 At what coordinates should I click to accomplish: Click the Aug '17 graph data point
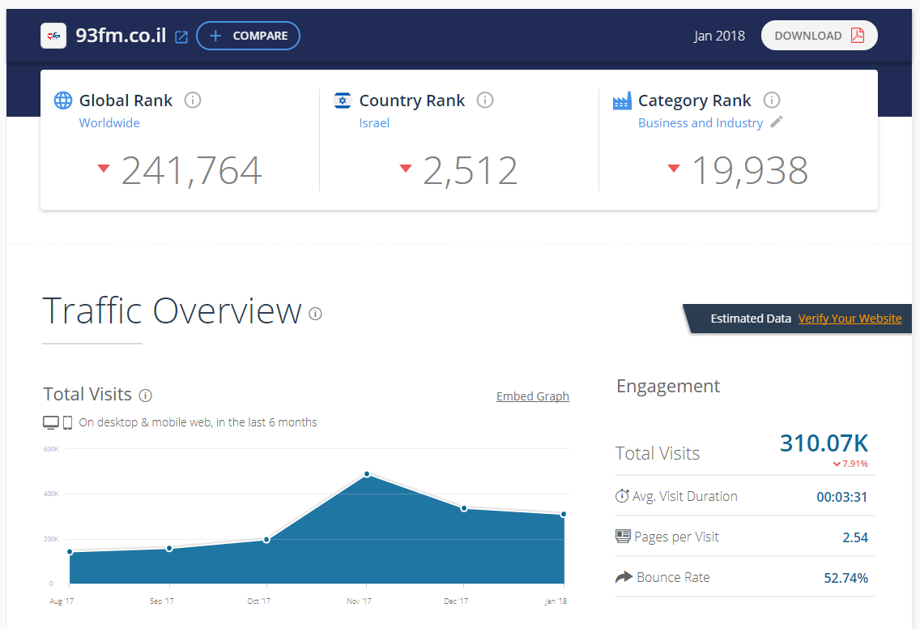point(70,552)
